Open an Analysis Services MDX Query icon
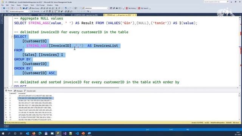 pos(45,8)
